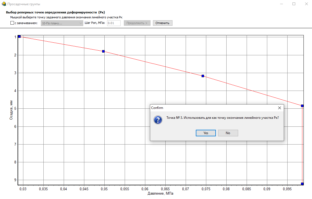
Task: Click the lowest data point near settlement 9
Action: [302, 184]
